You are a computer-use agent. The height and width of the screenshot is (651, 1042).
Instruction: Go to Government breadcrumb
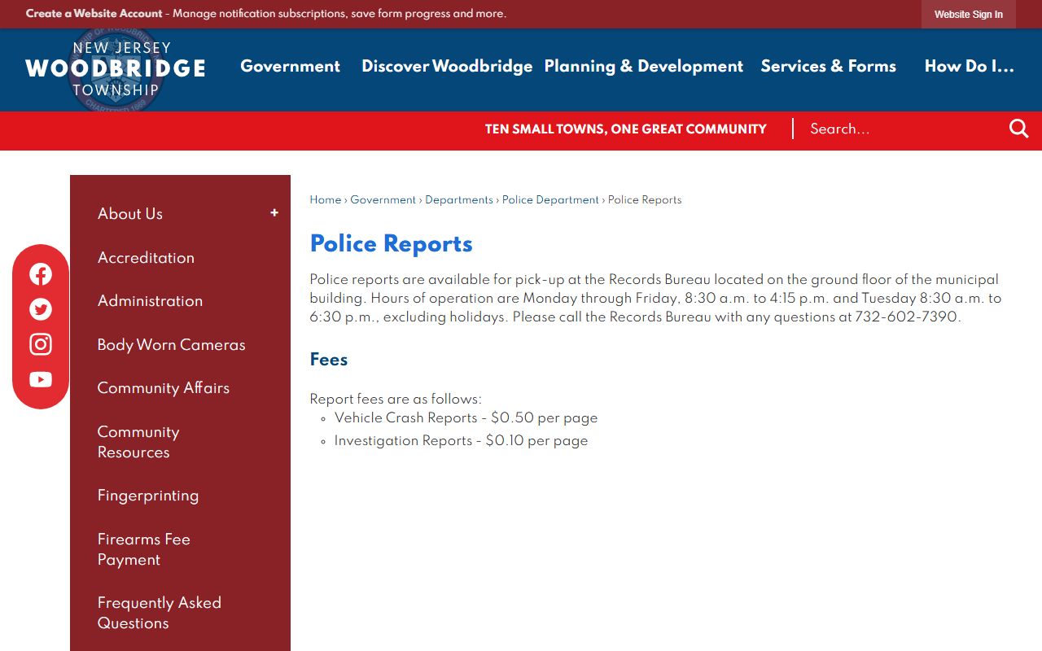click(x=383, y=200)
